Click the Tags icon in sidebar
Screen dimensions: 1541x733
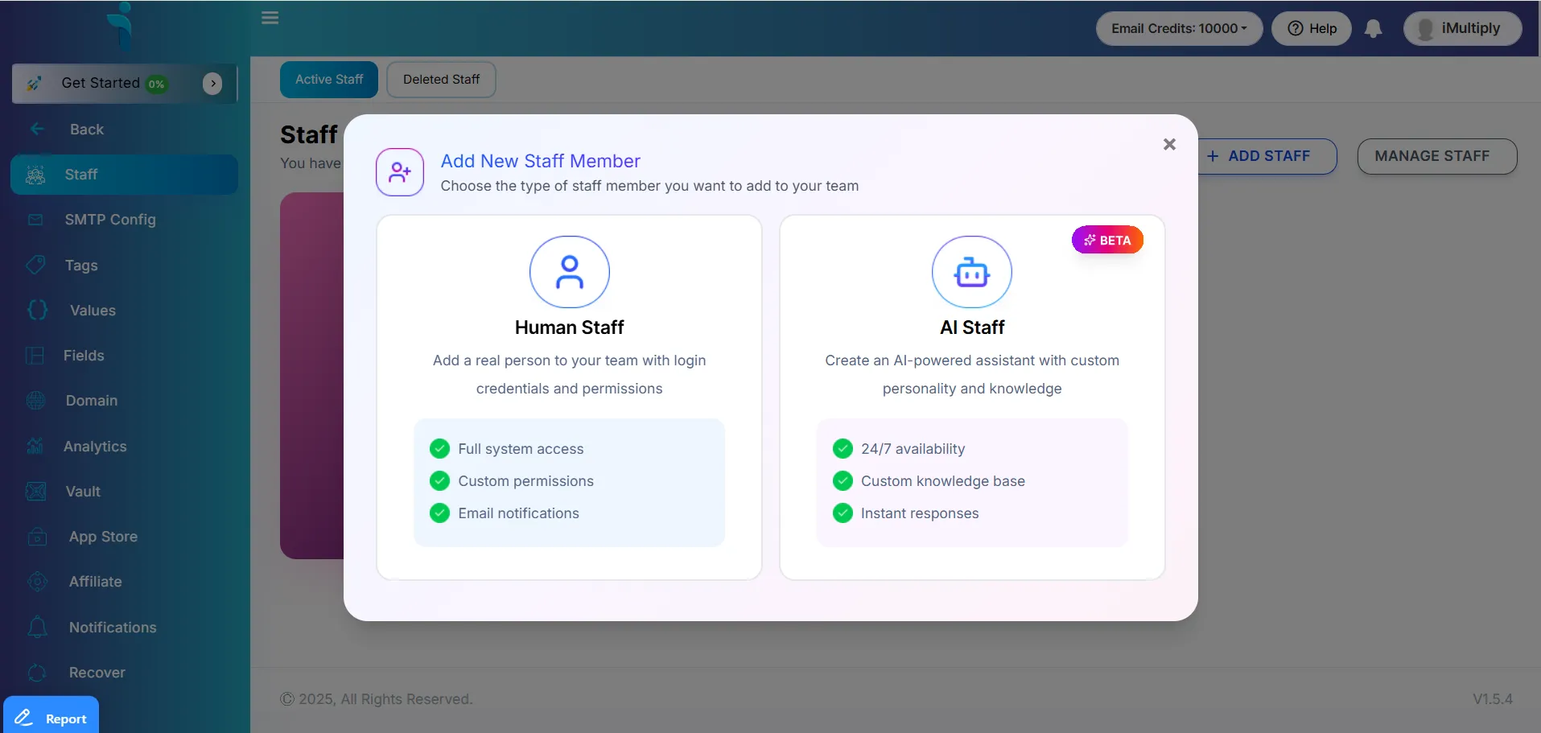tap(36, 265)
